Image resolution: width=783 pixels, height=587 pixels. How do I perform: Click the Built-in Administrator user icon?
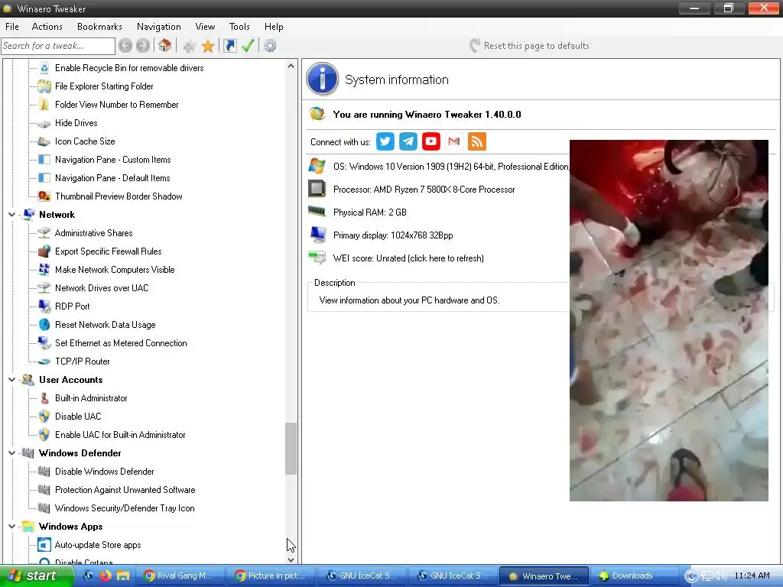point(44,397)
